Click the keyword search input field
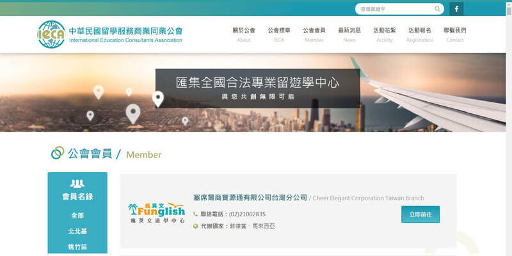Image resolution: width=512 pixels, height=256 pixels. 395,9
